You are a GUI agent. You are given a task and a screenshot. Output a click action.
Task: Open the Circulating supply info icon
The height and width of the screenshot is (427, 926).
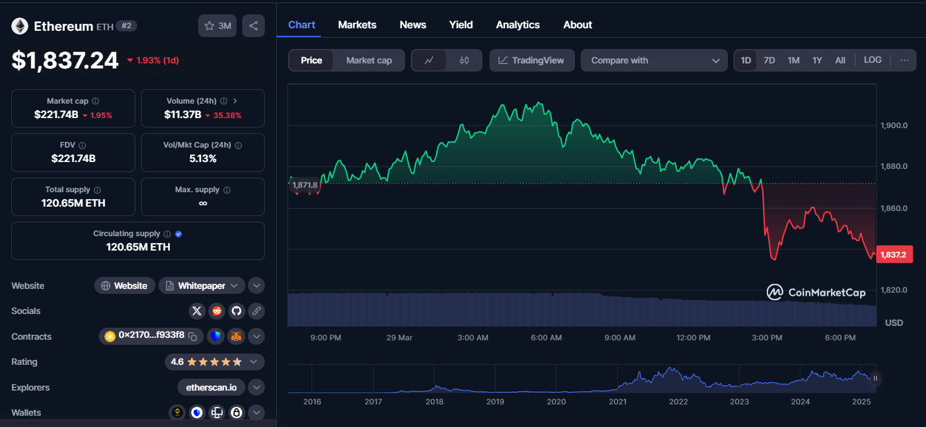(x=167, y=234)
